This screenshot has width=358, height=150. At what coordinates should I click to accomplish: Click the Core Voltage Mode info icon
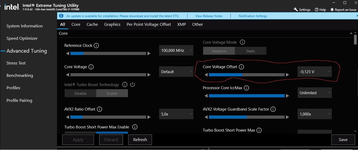tap(242, 42)
